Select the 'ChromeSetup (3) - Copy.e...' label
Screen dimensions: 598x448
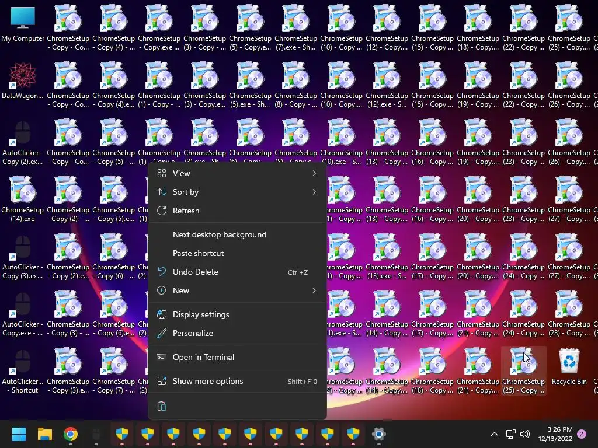pyautogui.click(x=205, y=100)
